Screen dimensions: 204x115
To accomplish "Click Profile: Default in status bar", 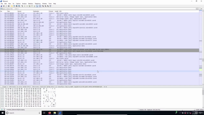I will tap(200, 110).
